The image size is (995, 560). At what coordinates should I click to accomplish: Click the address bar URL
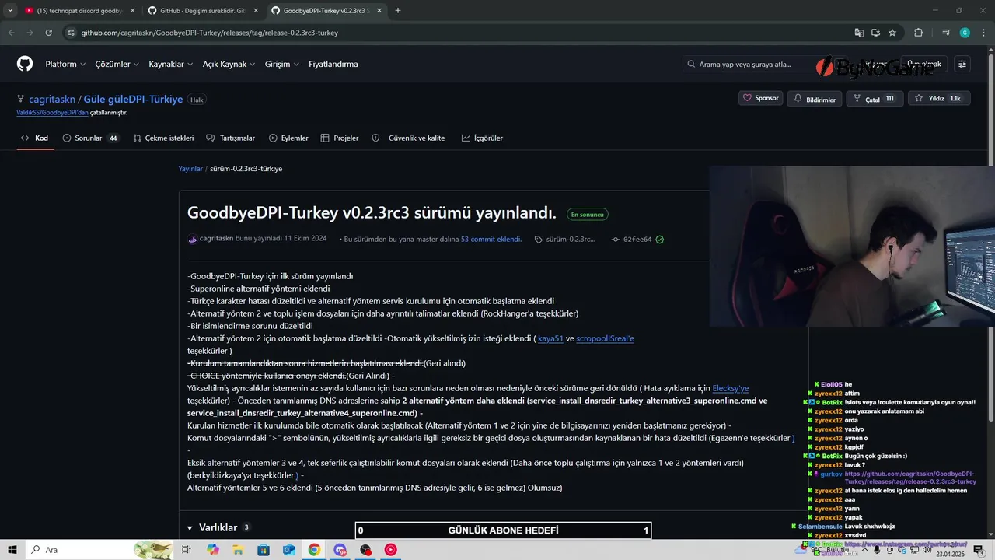coord(210,33)
